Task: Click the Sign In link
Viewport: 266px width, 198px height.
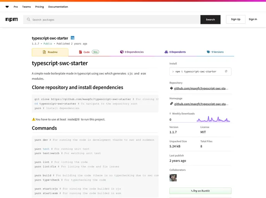Action: click(x=253, y=19)
